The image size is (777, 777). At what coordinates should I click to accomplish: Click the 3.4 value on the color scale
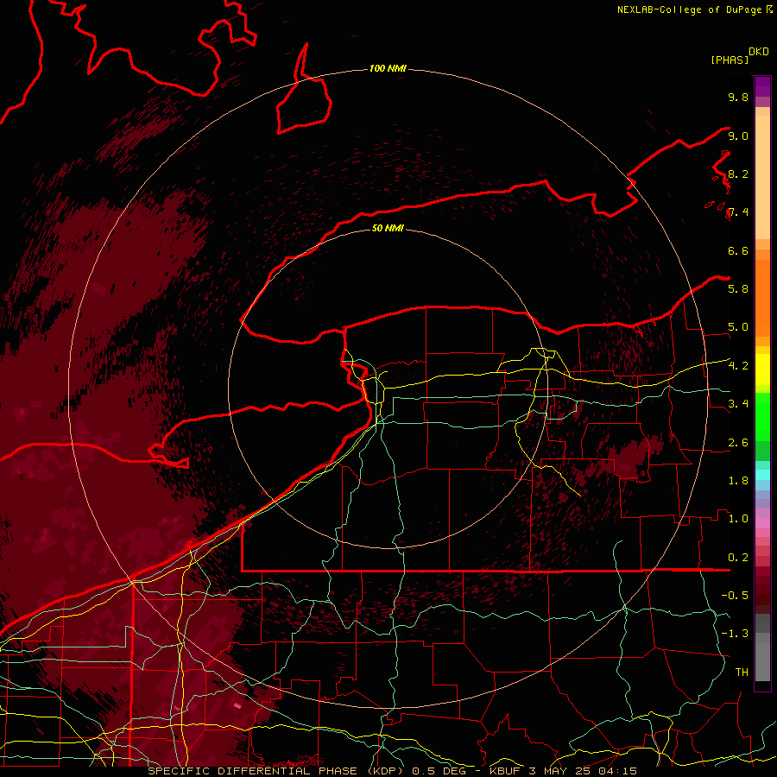(738, 403)
